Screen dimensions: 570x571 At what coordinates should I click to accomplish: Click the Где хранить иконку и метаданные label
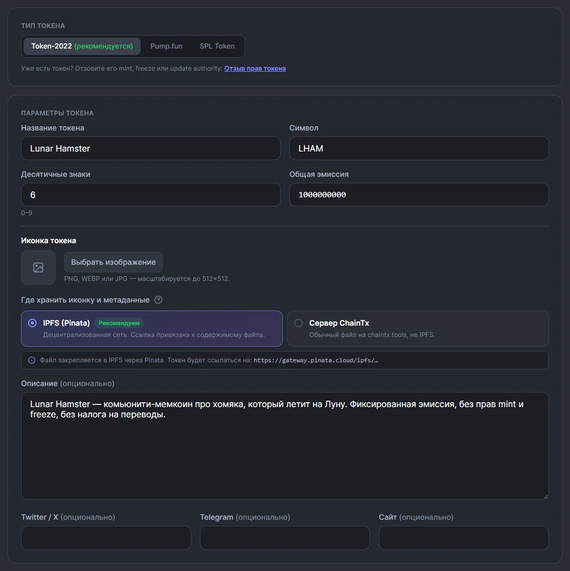click(85, 300)
